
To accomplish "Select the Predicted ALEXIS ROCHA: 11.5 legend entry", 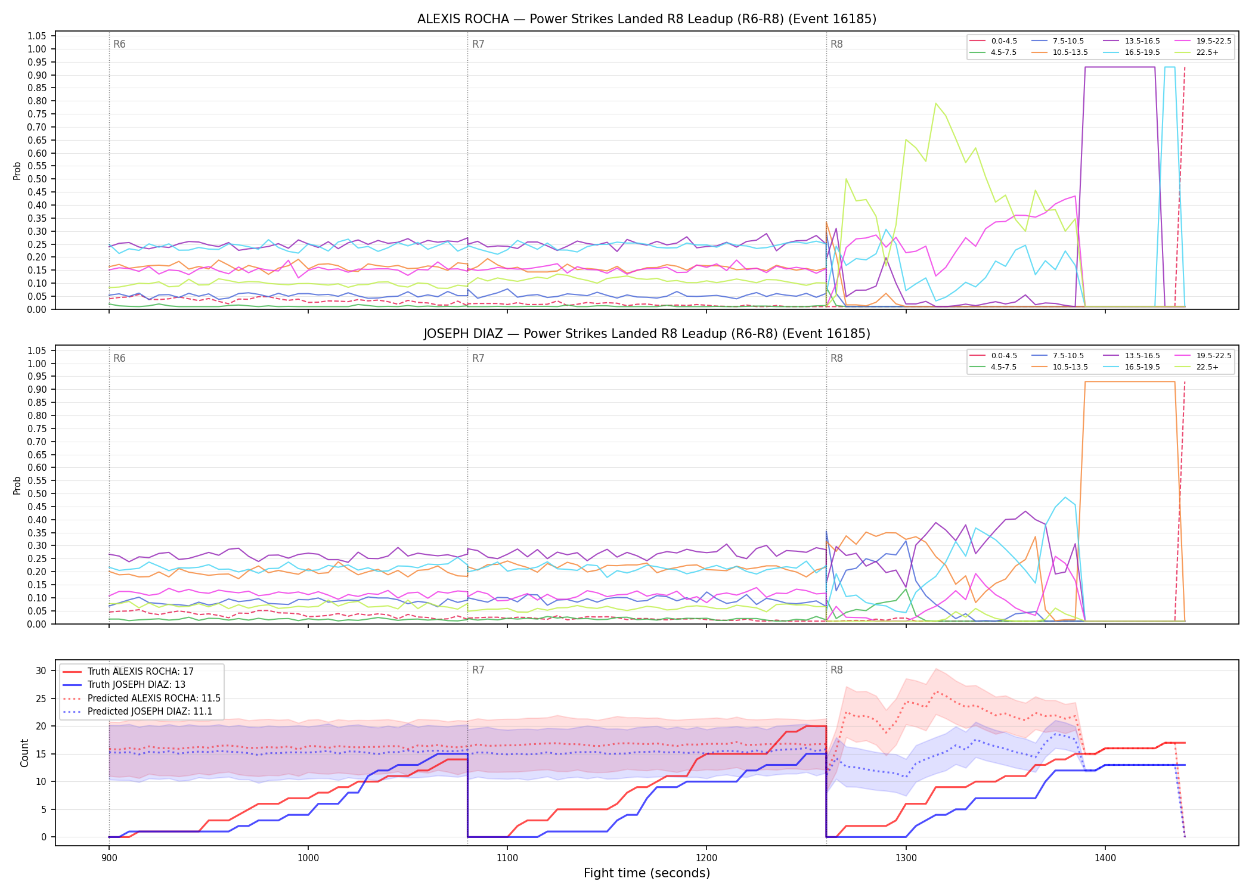I will point(141,698).
